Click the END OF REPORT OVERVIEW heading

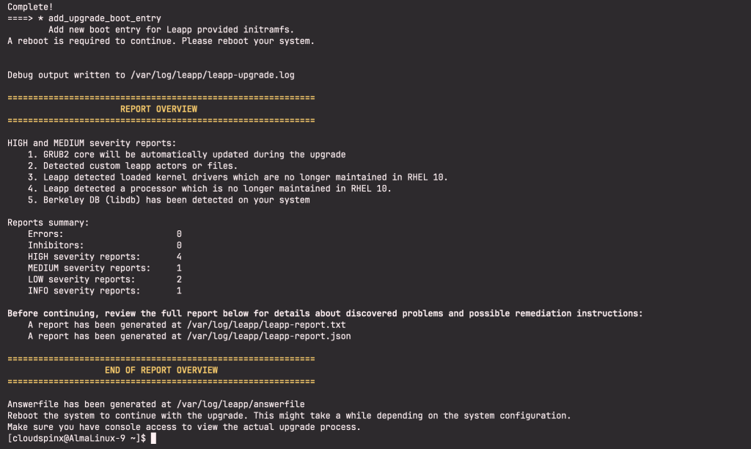161,370
